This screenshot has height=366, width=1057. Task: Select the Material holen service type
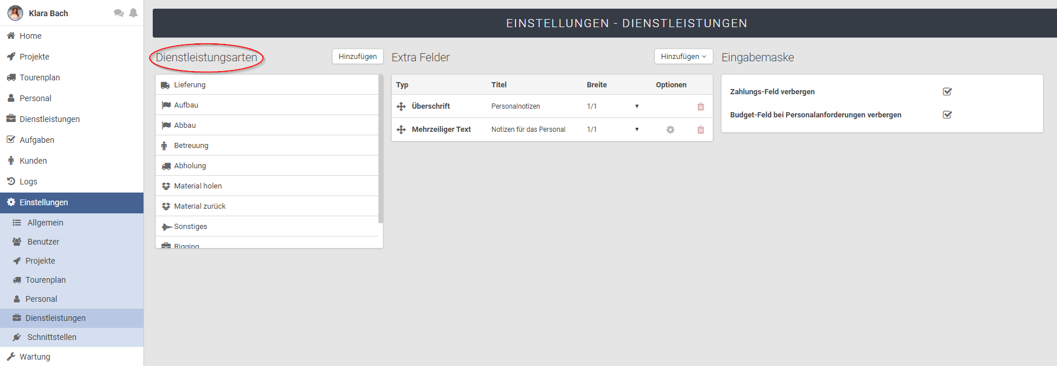pos(267,186)
